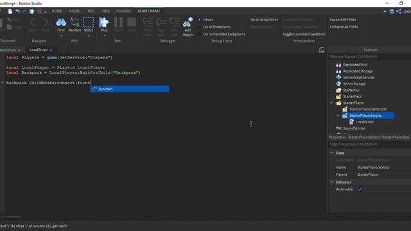
Task: Click the Filter Properties search field
Action: point(370,144)
